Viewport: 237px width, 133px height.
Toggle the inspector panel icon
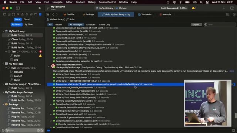tap(232, 8)
